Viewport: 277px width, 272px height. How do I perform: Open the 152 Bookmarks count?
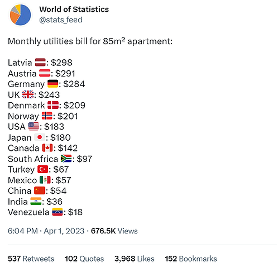191,259
